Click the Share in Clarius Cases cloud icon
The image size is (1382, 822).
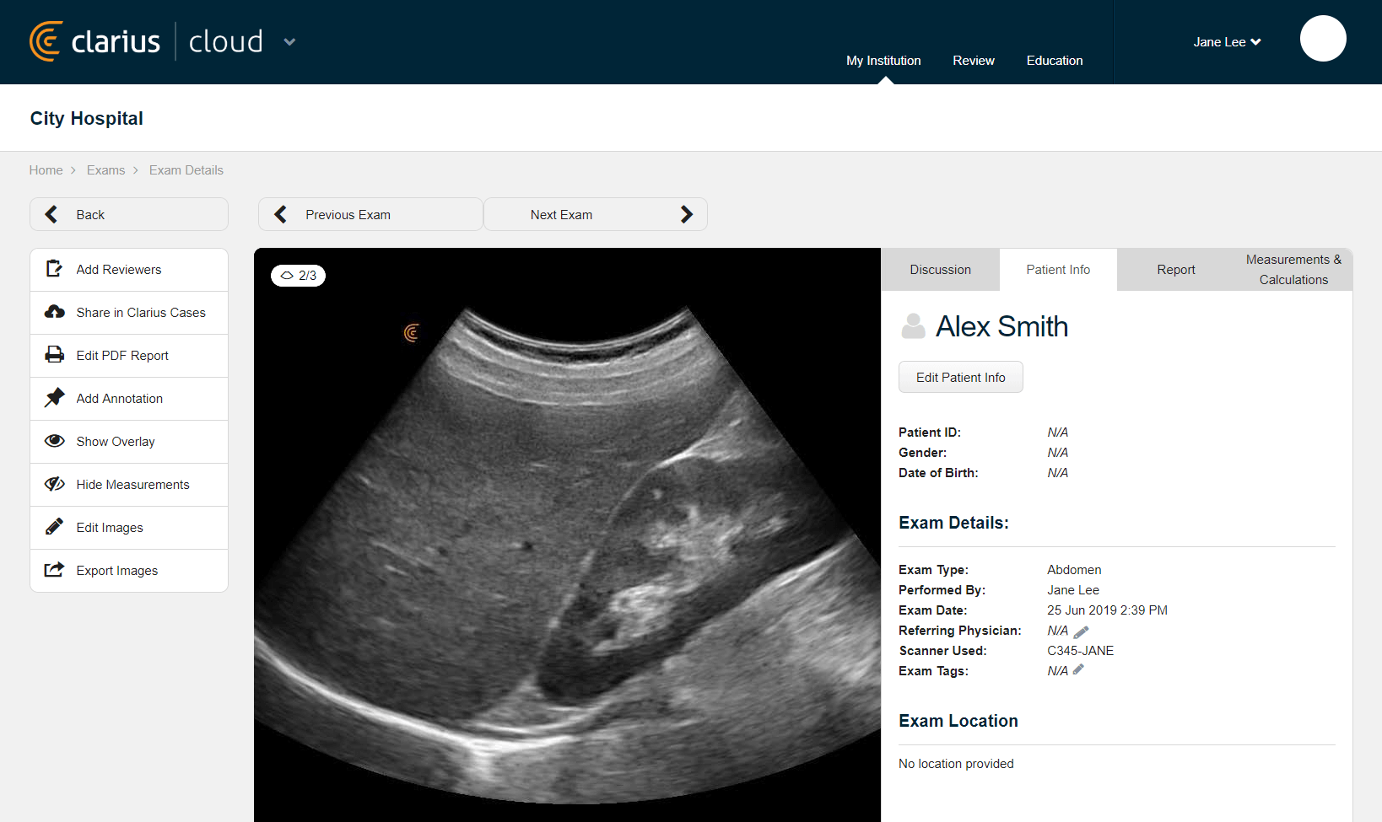click(x=54, y=312)
